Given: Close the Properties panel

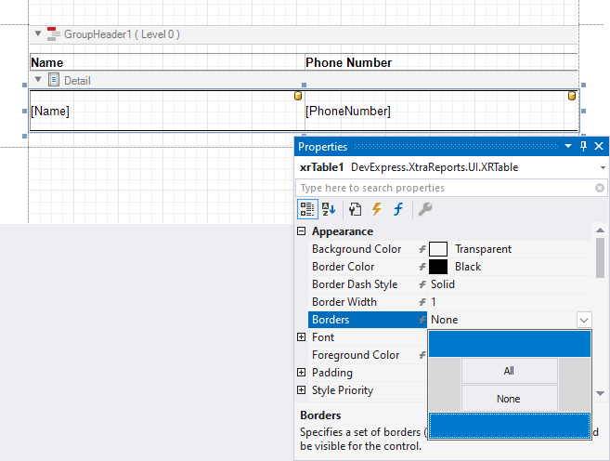Looking at the screenshot, I should (x=599, y=147).
